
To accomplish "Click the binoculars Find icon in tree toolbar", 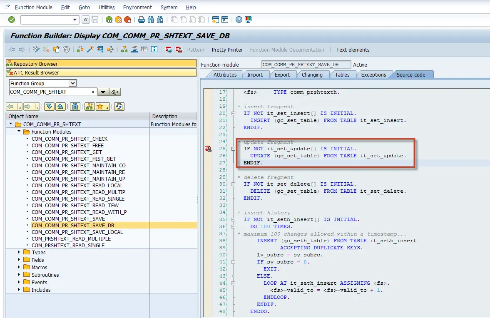I will pos(75,107).
